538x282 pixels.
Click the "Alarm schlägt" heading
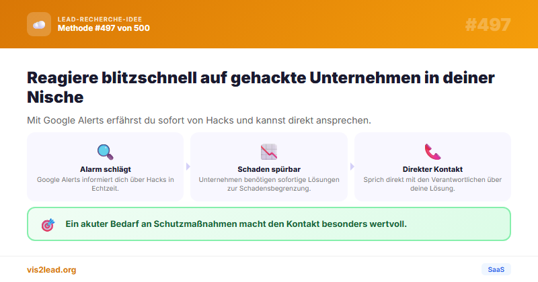[106, 169]
